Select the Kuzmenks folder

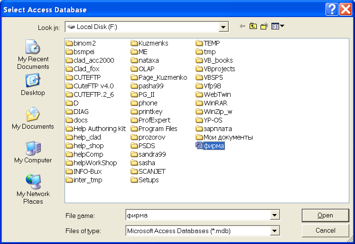tap(149, 43)
